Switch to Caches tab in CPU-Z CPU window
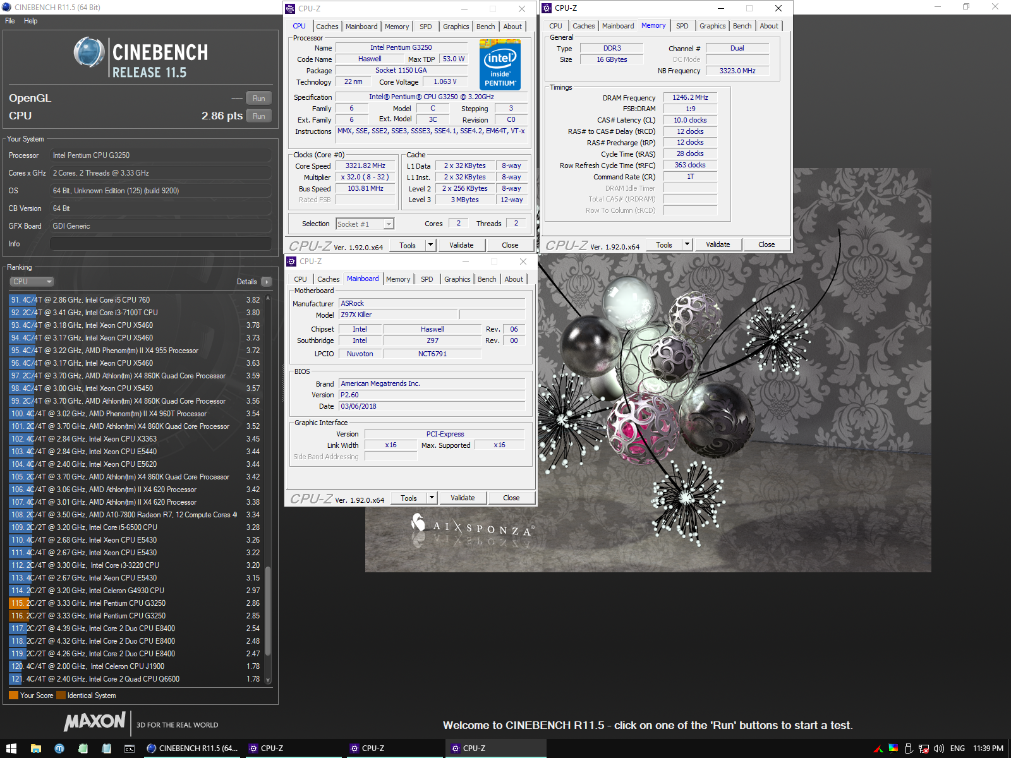Viewport: 1011px width, 758px height. [x=327, y=27]
